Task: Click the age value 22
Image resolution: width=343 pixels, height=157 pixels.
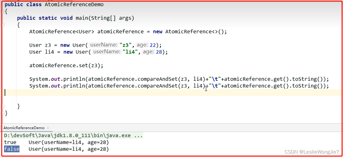Action: (153, 45)
